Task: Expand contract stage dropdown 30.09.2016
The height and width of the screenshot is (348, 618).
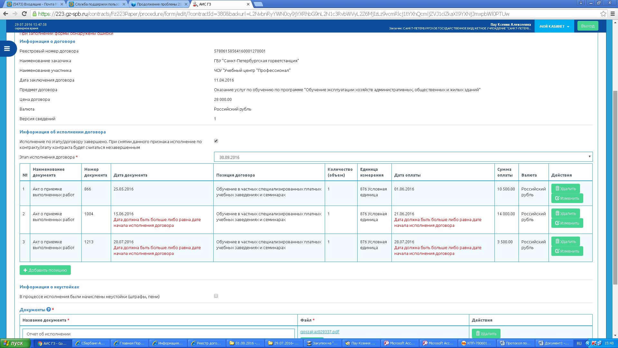Action: tap(403, 157)
